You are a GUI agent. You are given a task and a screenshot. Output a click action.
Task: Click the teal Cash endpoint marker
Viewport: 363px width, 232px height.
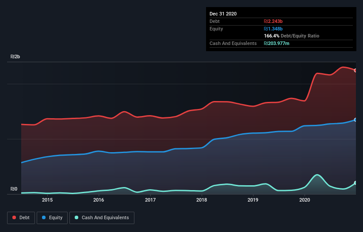(x=355, y=183)
